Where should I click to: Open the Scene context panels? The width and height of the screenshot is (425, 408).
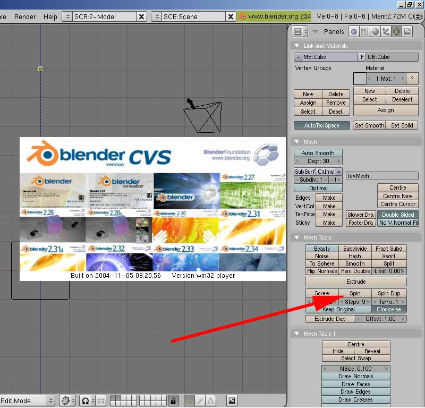(407, 32)
